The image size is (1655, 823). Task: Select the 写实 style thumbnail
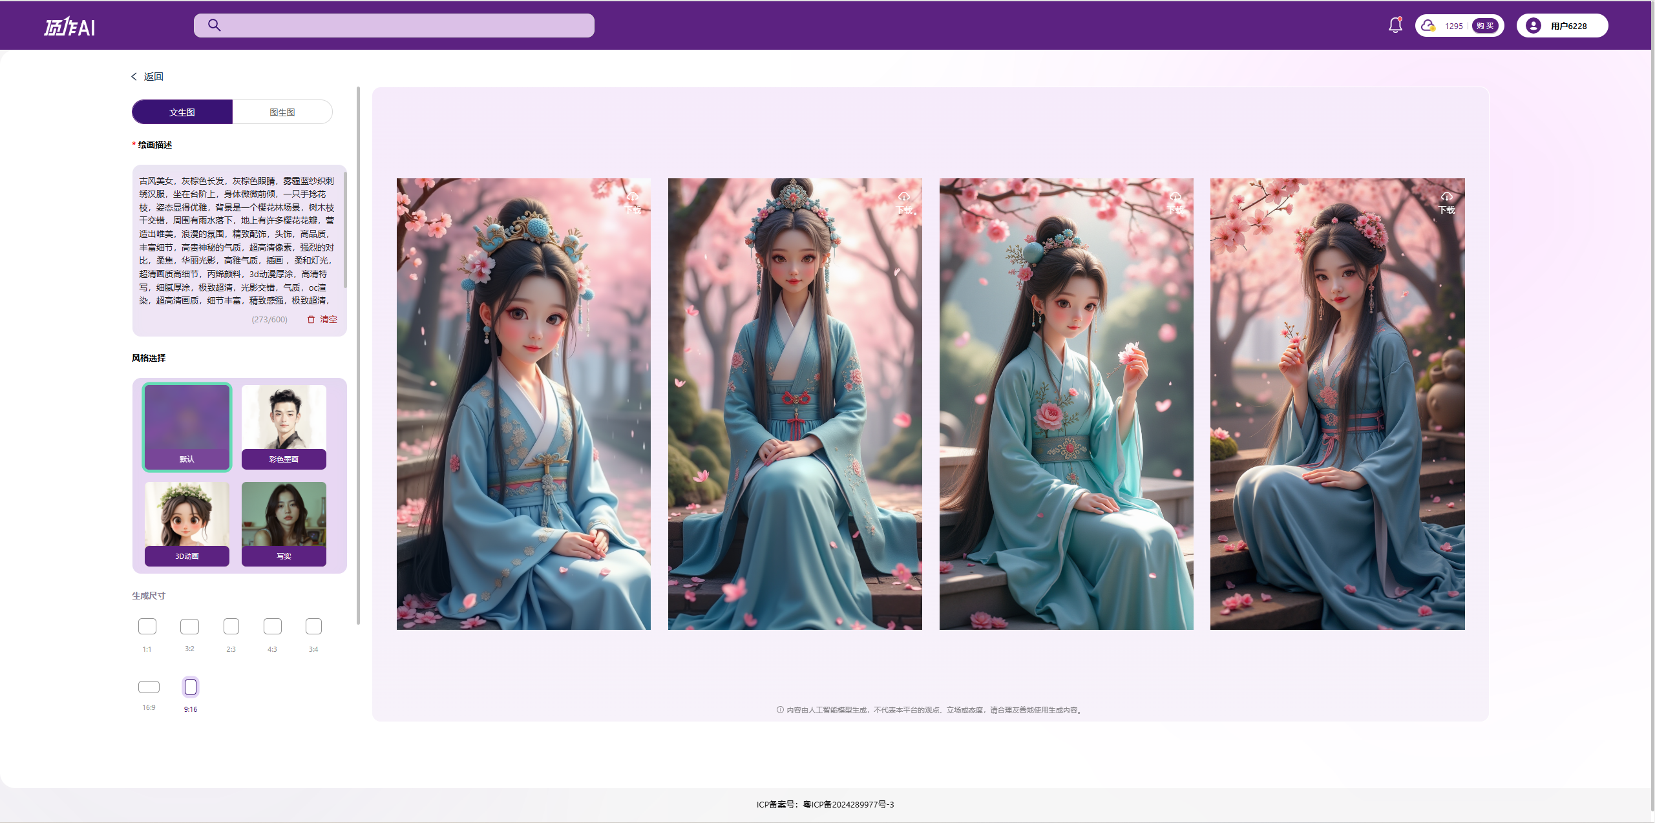(283, 523)
